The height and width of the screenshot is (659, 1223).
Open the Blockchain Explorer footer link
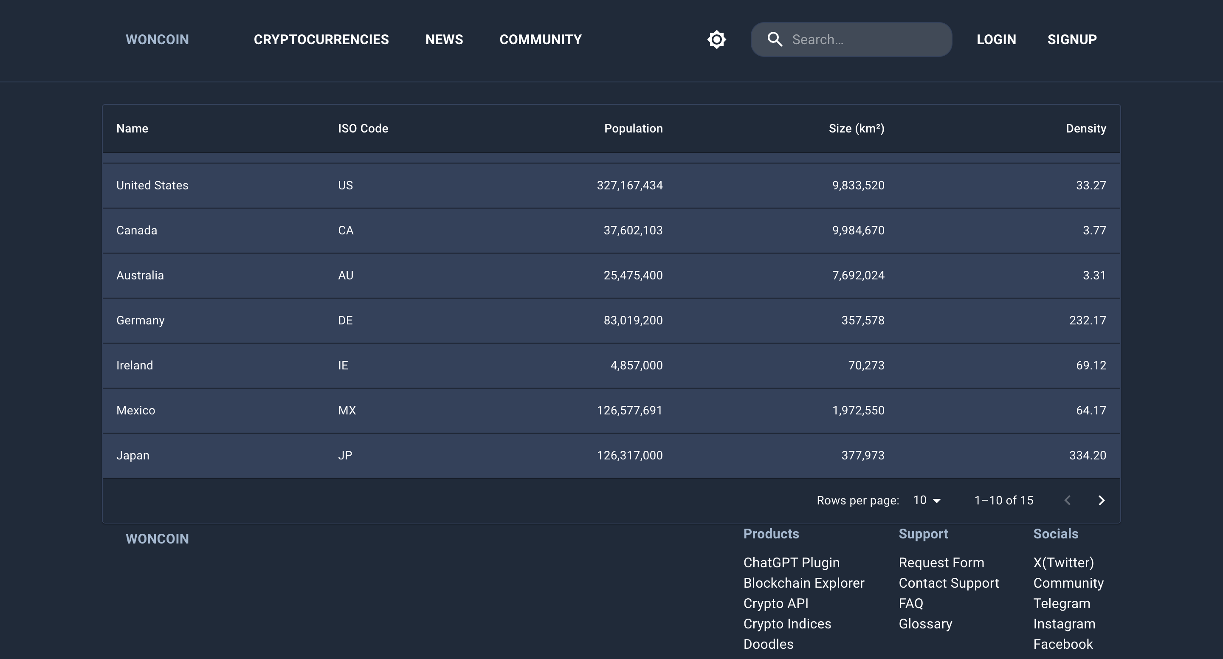803,583
